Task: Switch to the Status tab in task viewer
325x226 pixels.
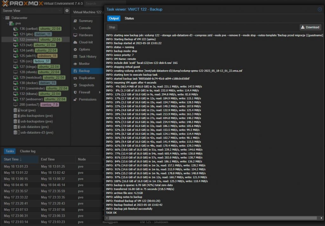Action: tap(129, 18)
